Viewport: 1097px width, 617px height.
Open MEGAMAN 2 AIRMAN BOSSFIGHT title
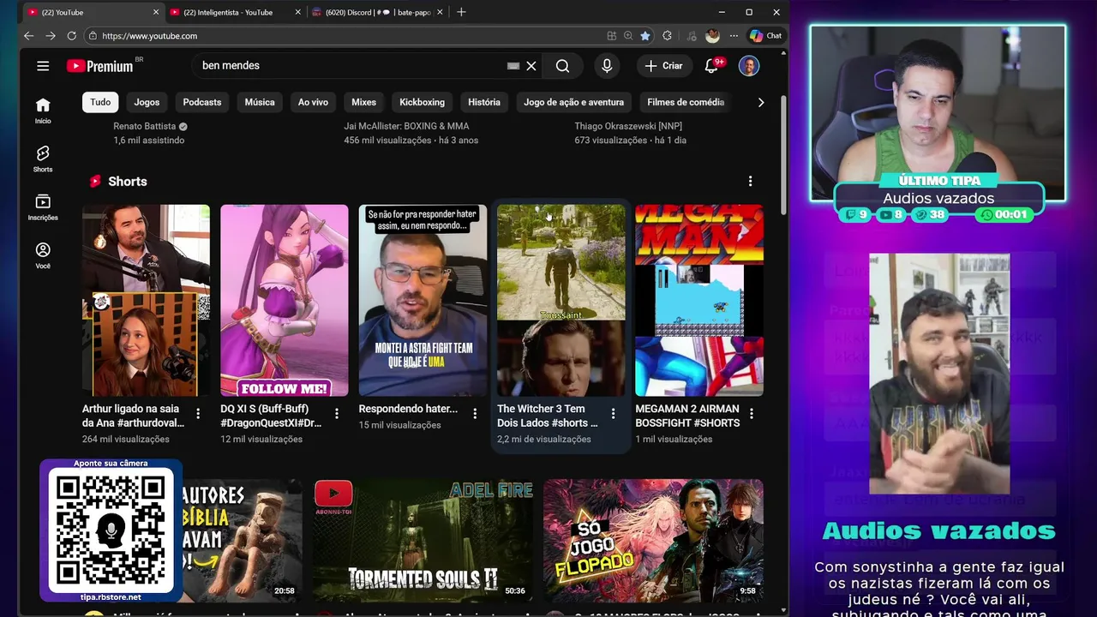pos(687,416)
